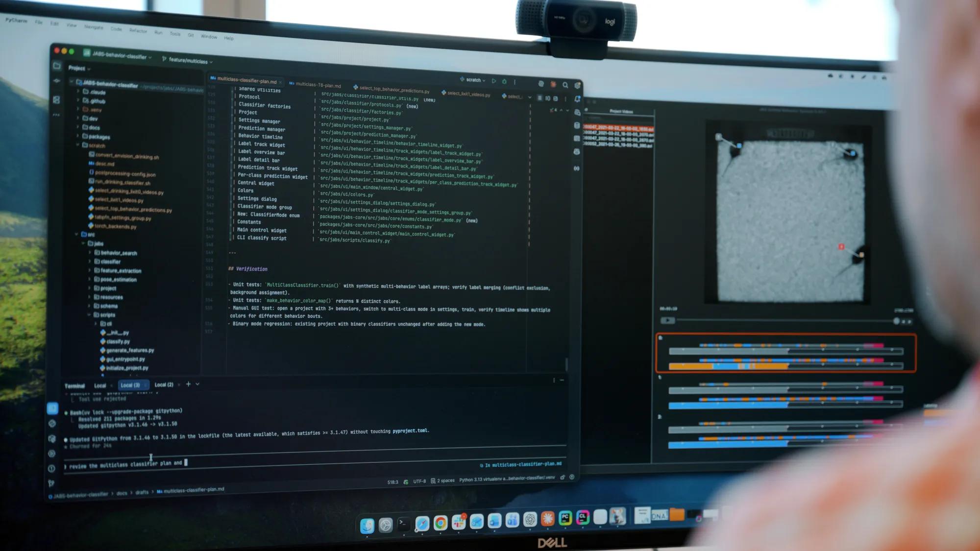Open the Notifications bell icon in right sidebar
The height and width of the screenshot is (551, 980).
click(x=577, y=99)
